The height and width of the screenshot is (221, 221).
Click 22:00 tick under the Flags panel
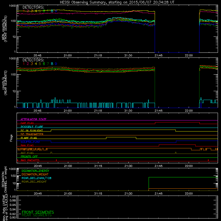click(x=189, y=166)
